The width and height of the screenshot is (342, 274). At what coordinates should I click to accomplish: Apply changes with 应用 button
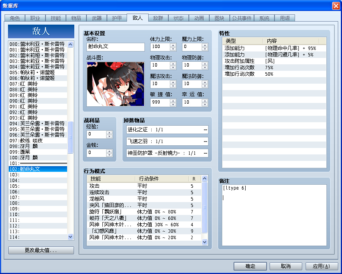(x=322, y=266)
